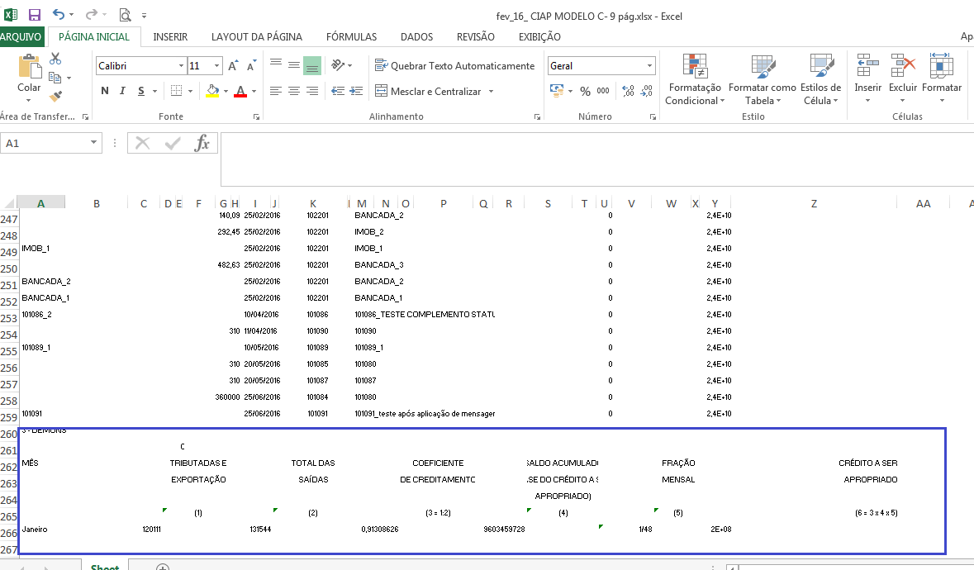The height and width of the screenshot is (570, 974).
Task: Click the Cut scissors icon
Action: 55,59
